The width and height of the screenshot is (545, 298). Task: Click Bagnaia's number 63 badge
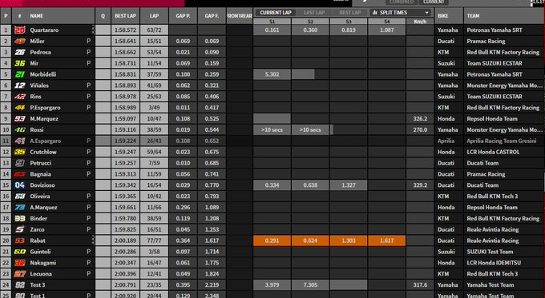coord(20,174)
